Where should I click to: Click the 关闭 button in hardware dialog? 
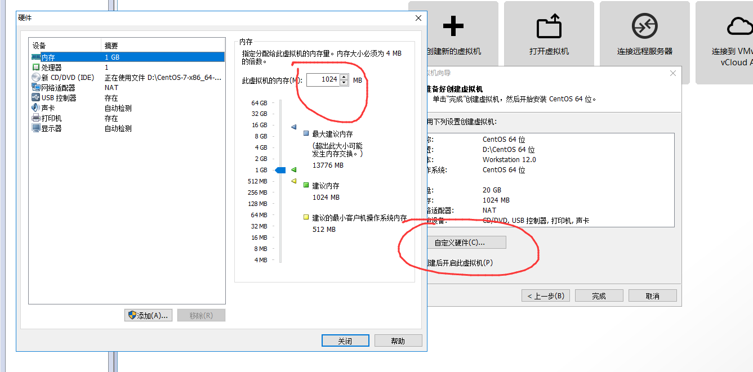pyautogui.click(x=345, y=341)
